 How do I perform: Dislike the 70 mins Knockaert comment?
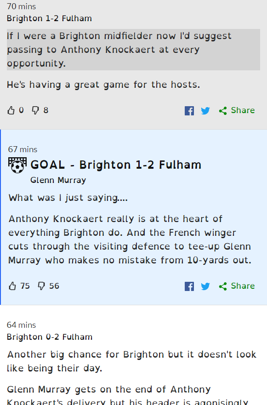click(x=35, y=110)
